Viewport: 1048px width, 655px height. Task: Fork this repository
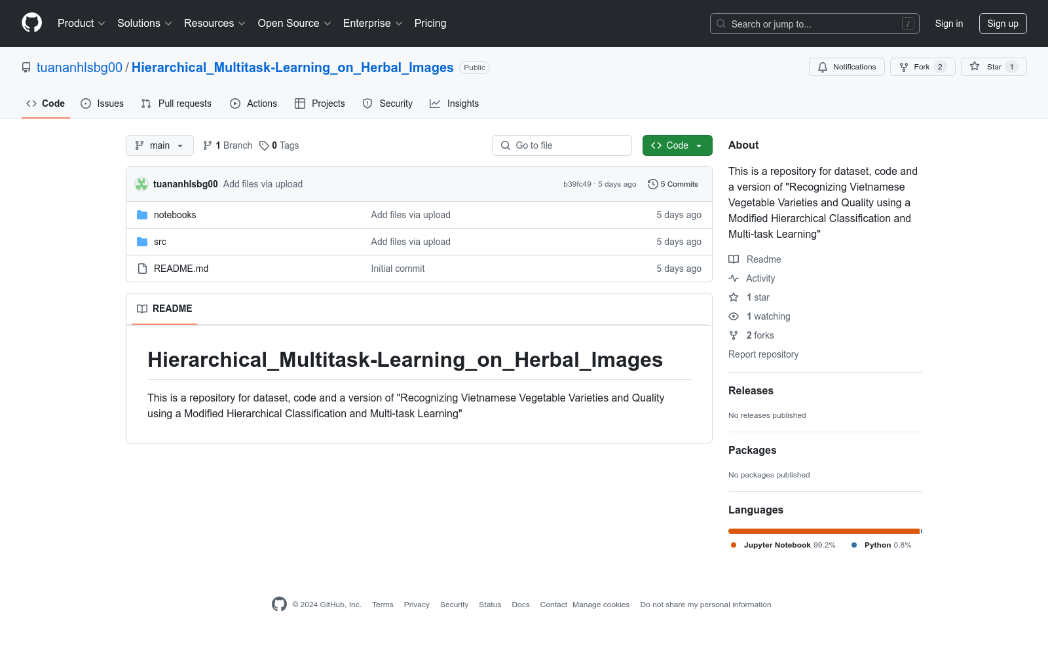point(923,67)
